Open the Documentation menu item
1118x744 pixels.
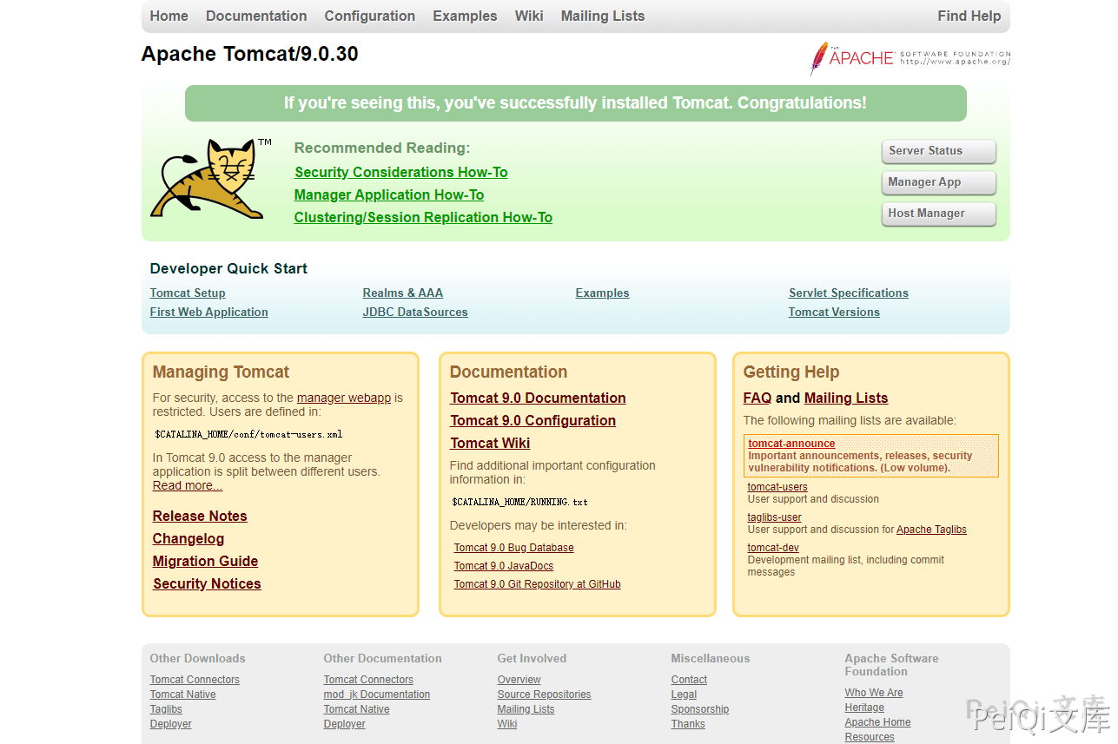[256, 16]
